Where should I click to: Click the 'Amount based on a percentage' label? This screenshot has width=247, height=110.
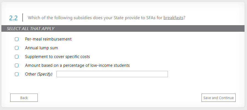click(77, 65)
